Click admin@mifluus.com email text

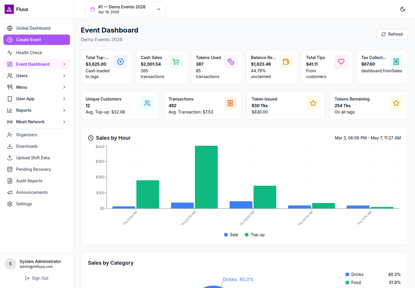36,267
